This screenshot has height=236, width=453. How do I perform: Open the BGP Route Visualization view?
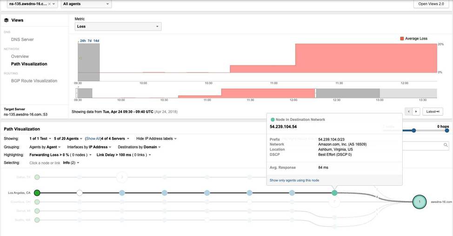tap(34, 81)
